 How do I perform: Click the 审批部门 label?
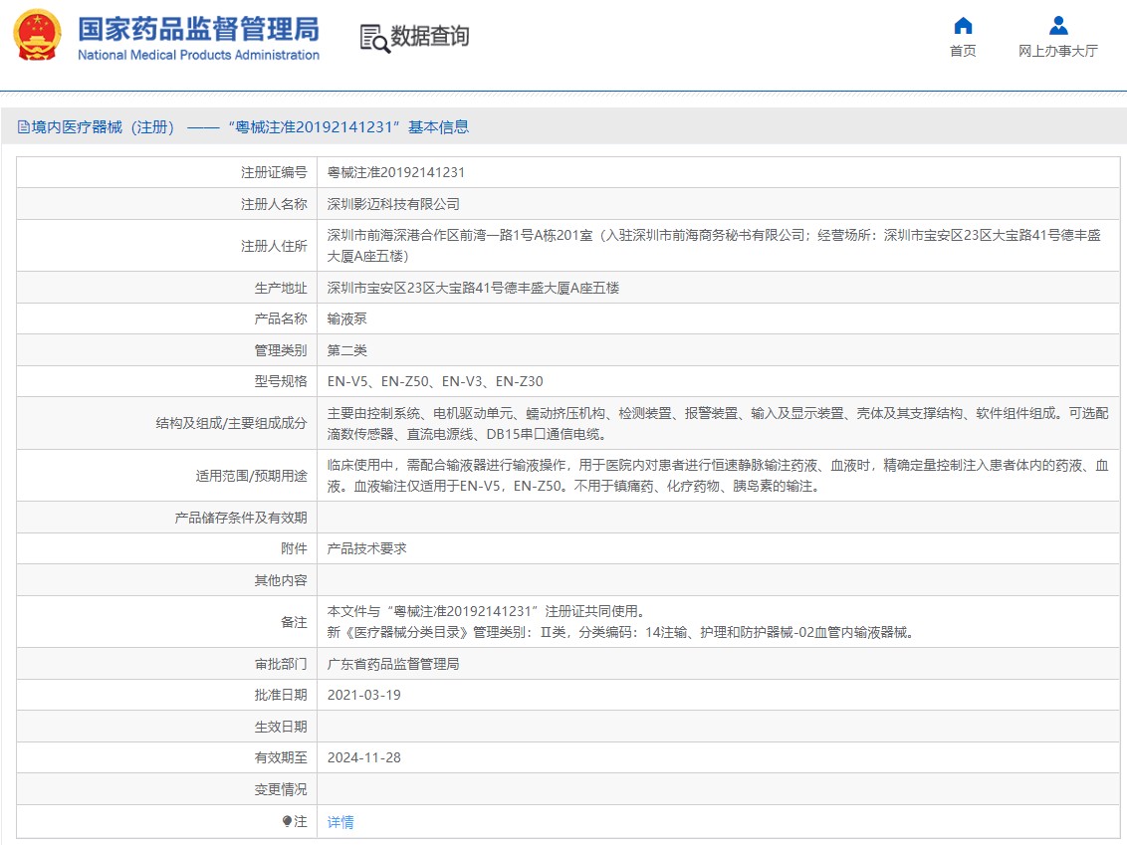click(281, 664)
